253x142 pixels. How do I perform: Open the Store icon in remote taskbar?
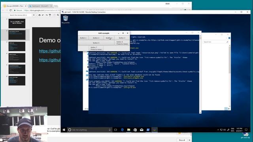[135, 130]
